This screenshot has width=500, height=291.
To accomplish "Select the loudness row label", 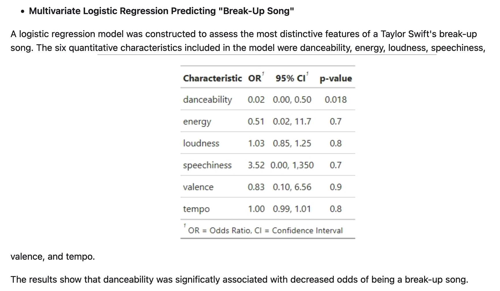I will pyautogui.click(x=201, y=143).
